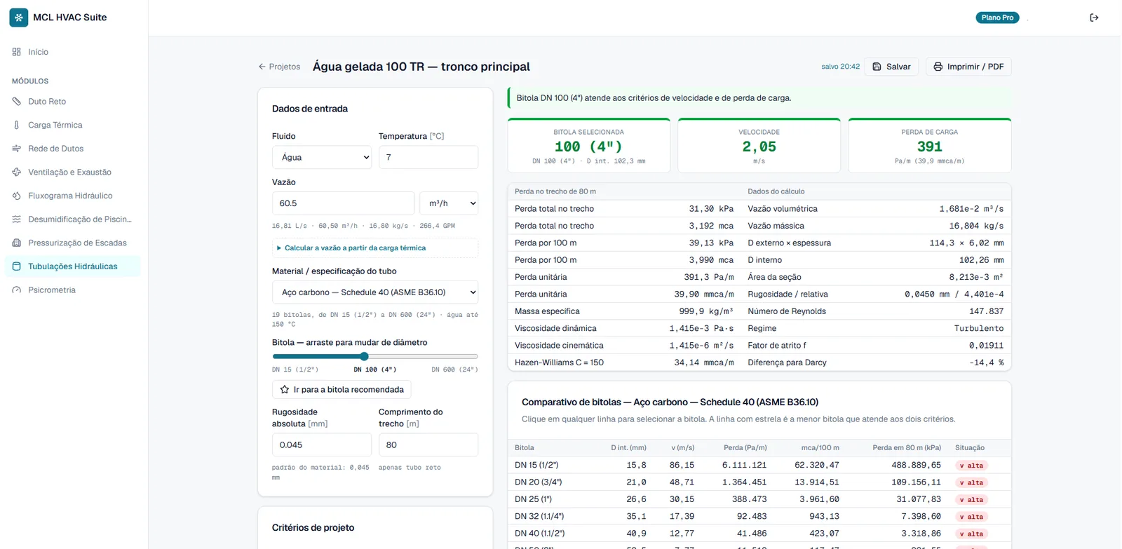The image size is (1122, 549).
Task: Click the Salvar button
Action: tap(891, 67)
